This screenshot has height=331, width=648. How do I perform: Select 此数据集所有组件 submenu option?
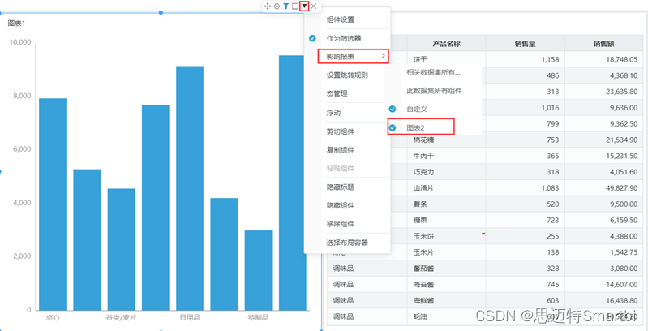click(434, 91)
